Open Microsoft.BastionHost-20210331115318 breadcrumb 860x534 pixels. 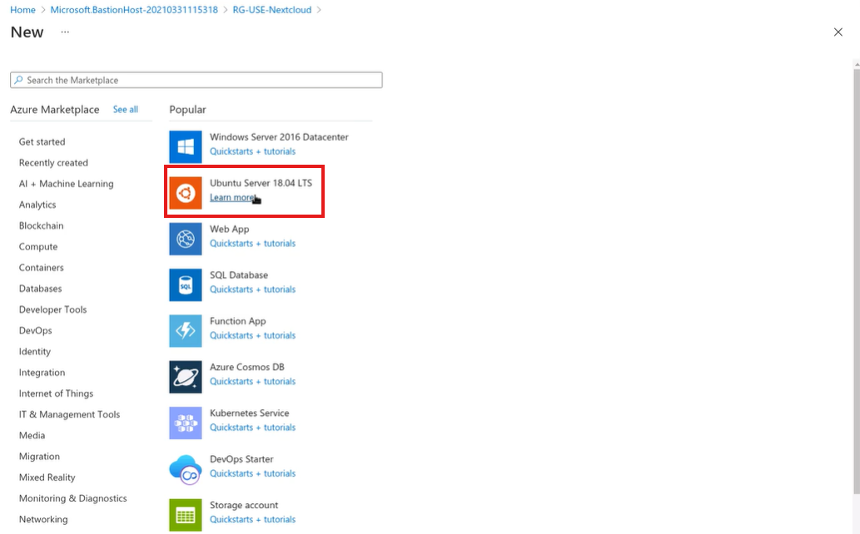(x=134, y=10)
